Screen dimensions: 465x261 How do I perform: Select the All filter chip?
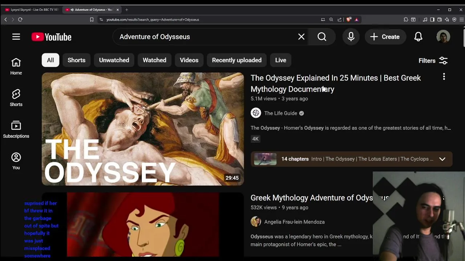(x=50, y=60)
